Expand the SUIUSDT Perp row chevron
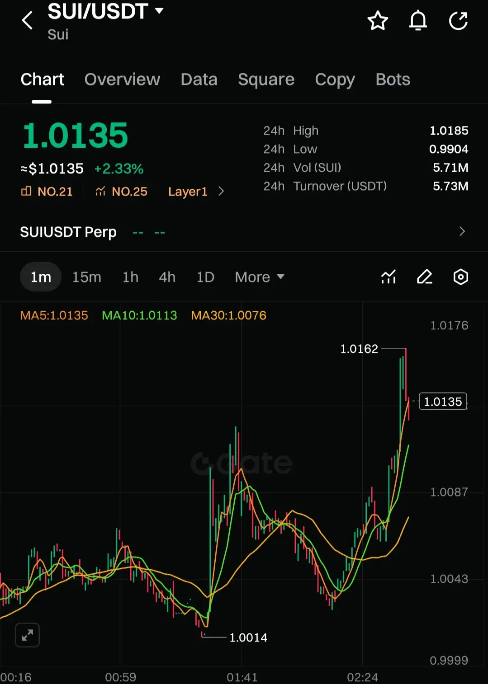The image size is (488, 684). (x=462, y=231)
